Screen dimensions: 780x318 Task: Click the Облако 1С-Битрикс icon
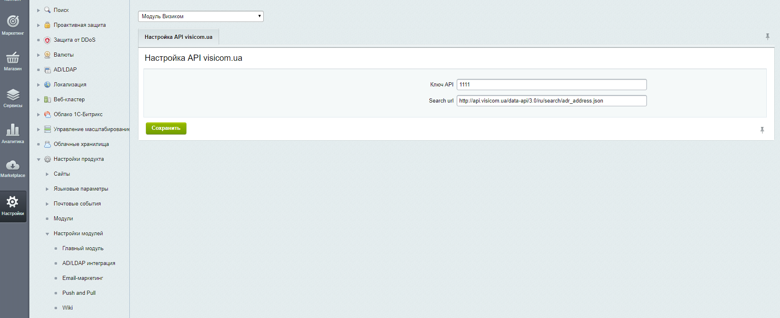pos(48,114)
